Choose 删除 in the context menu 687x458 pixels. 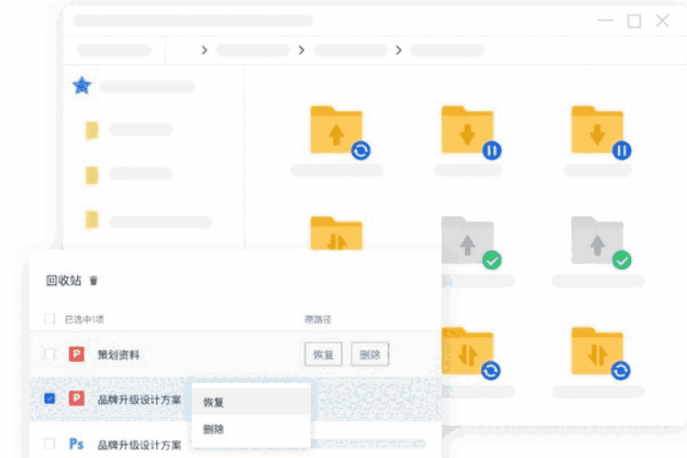pos(251,430)
